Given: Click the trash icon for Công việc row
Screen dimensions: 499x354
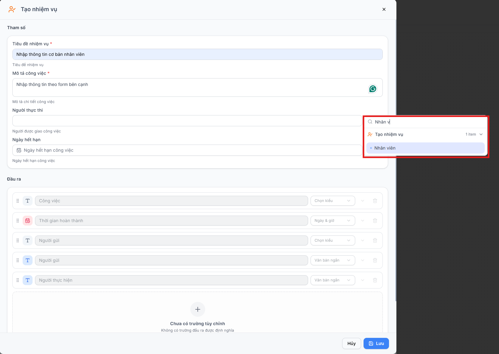Looking at the screenshot, I should 375,201.
